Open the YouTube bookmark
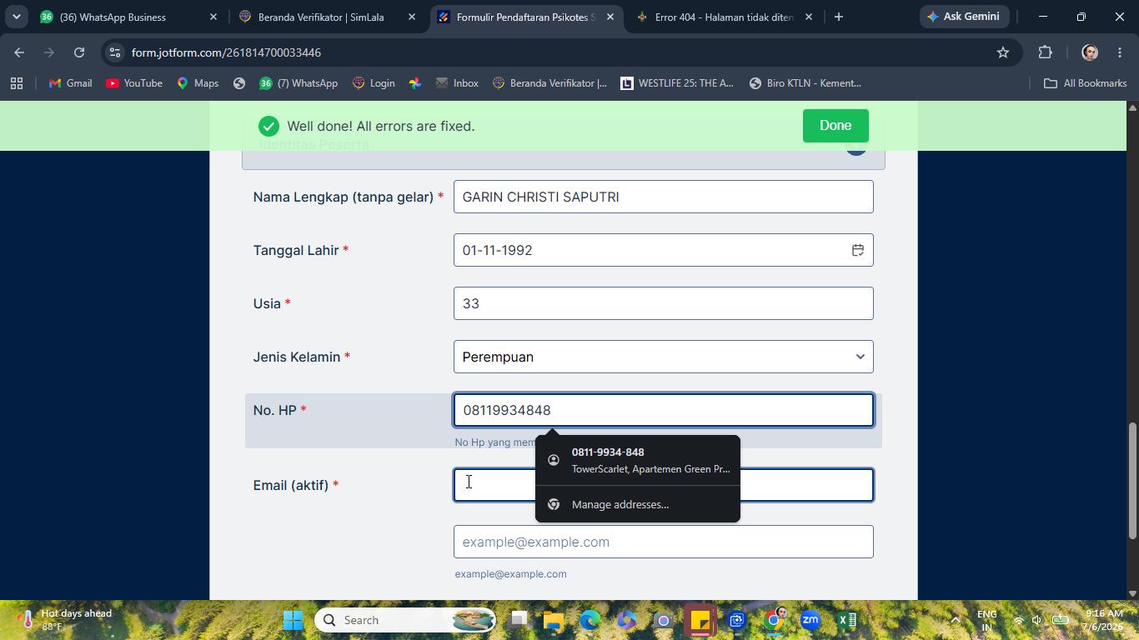The width and height of the screenshot is (1139, 640). pyautogui.click(x=134, y=83)
